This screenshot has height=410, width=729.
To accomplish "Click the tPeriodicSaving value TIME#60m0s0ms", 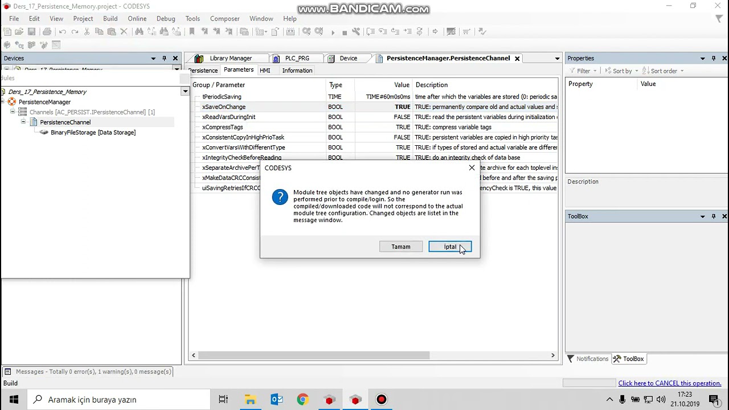I will tap(388, 97).
